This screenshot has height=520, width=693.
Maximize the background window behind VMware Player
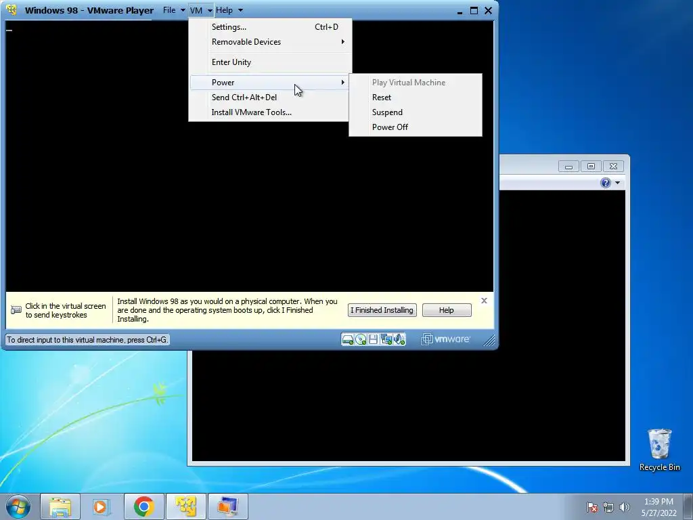pyautogui.click(x=591, y=167)
